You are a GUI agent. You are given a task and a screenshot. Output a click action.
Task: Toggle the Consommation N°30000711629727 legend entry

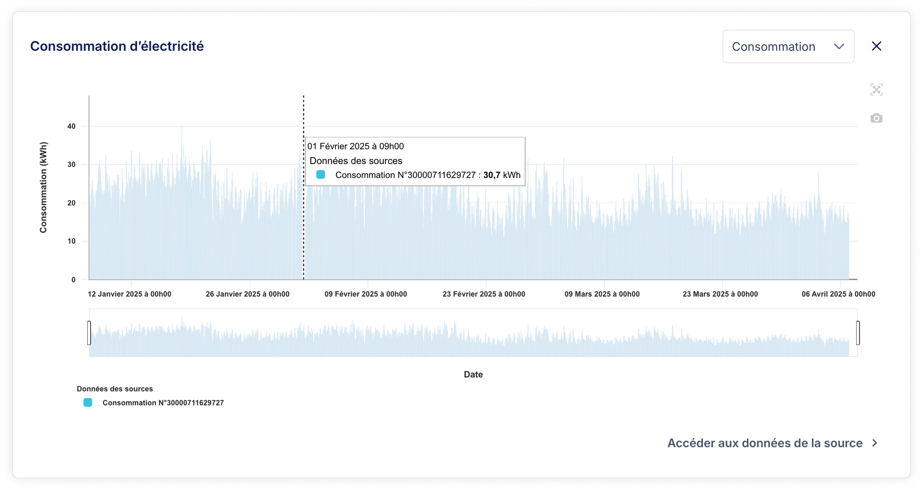tap(163, 403)
